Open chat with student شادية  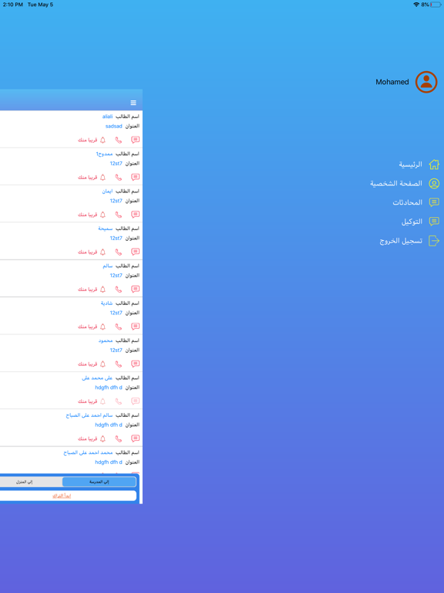click(135, 327)
